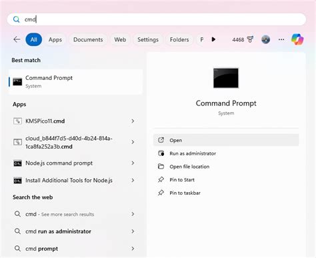Expand the Node.js command prompt chevron
Viewport: 316px width, 258px height.
133,163
